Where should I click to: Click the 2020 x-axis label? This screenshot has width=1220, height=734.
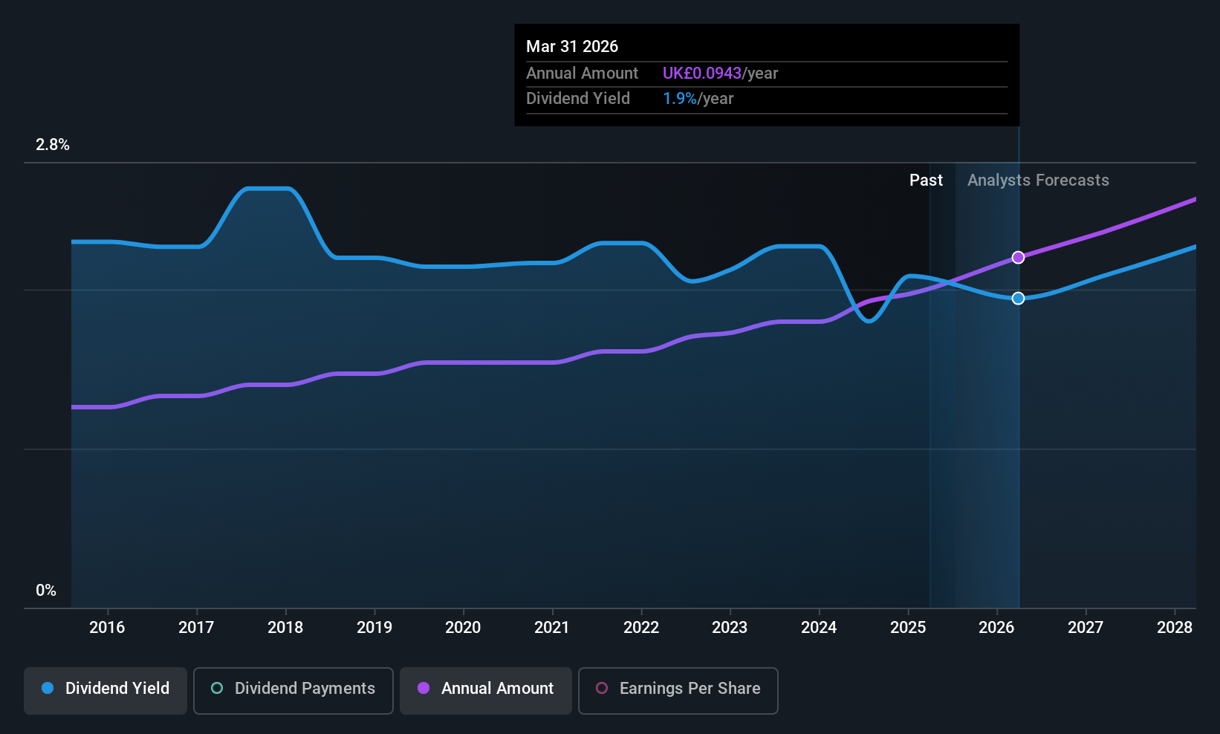[x=463, y=627]
